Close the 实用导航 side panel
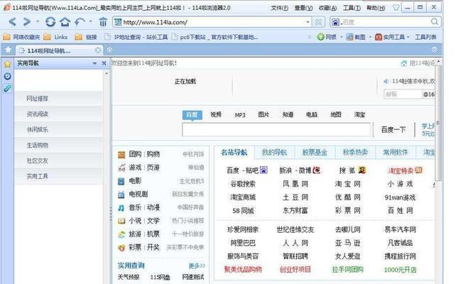 tap(104, 63)
